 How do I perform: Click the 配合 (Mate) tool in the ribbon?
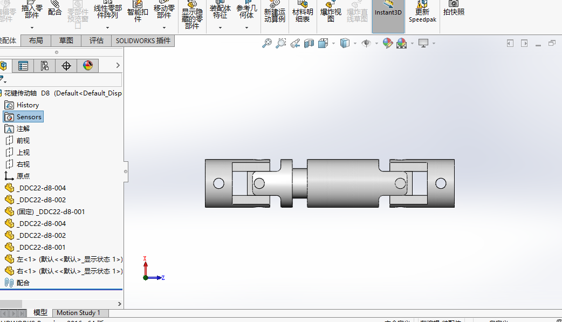pos(54,9)
